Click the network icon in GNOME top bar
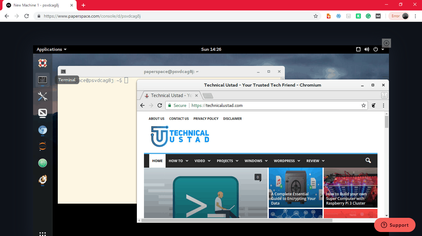 [358, 49]
